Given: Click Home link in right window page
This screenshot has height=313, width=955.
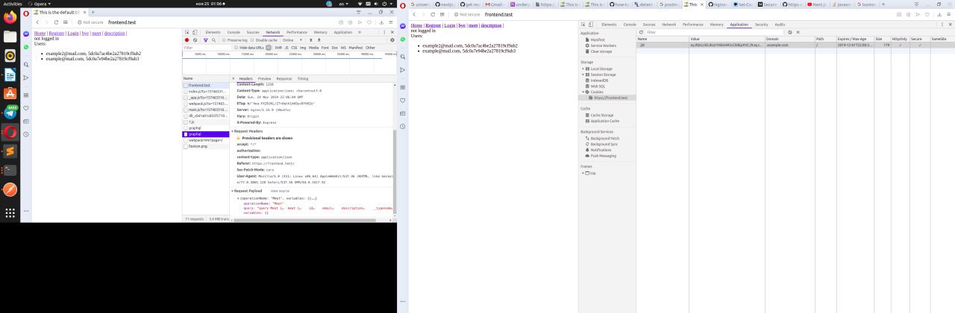Looking at the screenshot, I should pyautogui.click(x=416, y=25).
